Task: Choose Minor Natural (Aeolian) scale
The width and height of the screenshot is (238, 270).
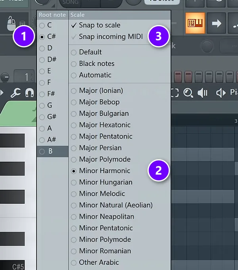Action: click(119, 205)
